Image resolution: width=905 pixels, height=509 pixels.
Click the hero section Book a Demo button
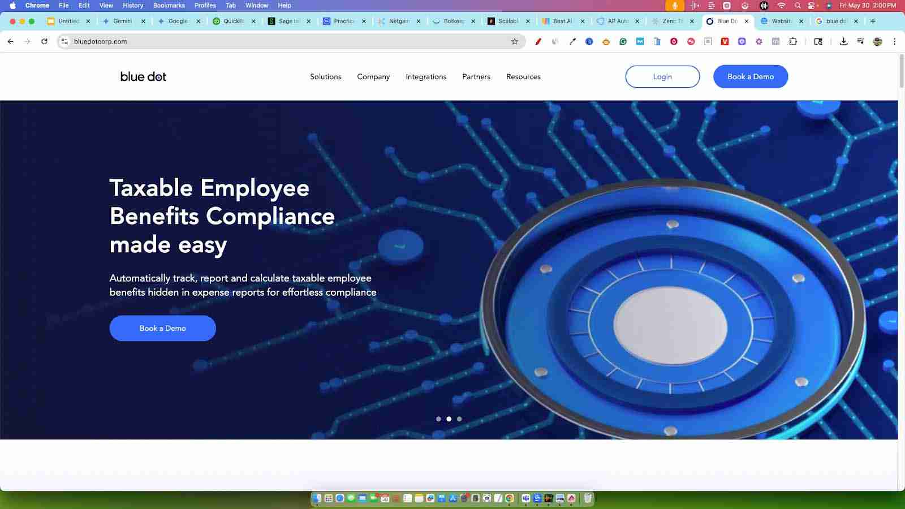click(x=162, y=328)
